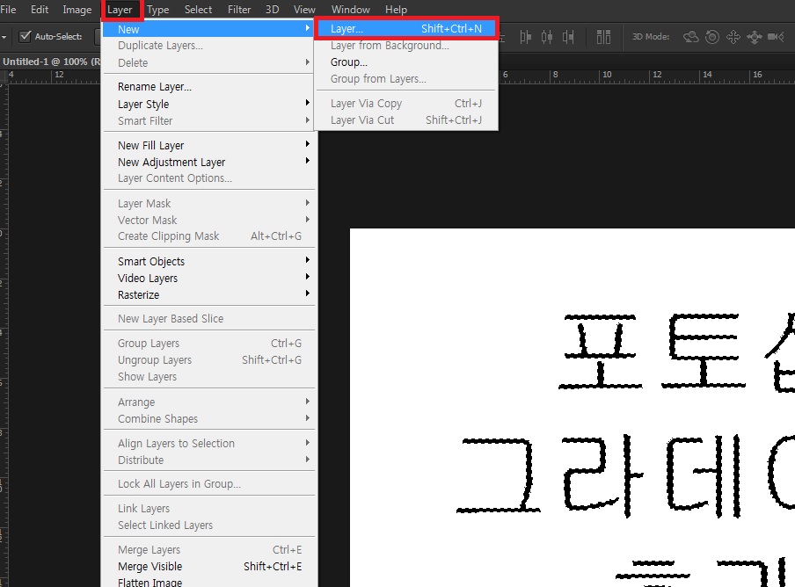
Task: Click Select Linked Layers item
Action: pyautogui.click(x=209, y=525)
